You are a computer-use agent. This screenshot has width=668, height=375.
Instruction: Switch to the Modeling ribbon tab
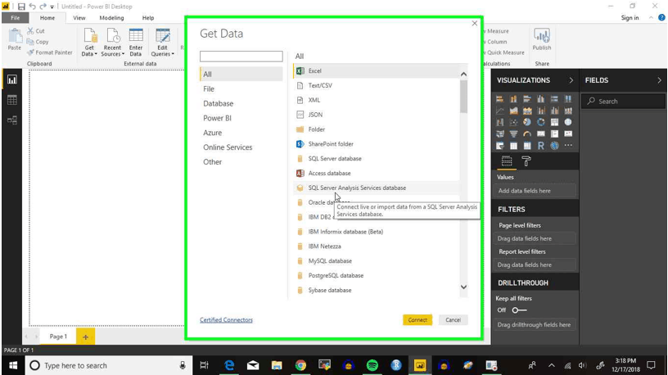(111, 18)
